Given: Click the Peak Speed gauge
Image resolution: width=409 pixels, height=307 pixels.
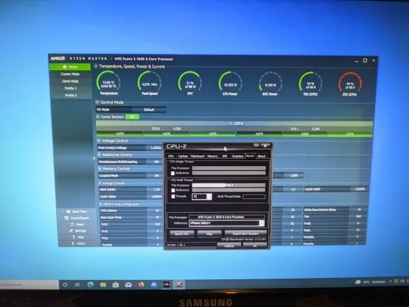Looking at the screenshot, I should pos(150,83).
